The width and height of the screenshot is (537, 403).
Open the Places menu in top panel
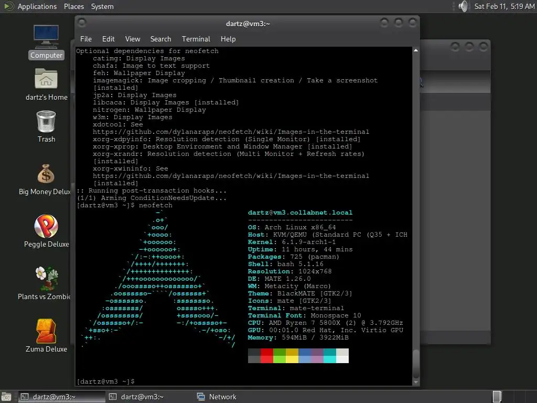pos(73,6)
